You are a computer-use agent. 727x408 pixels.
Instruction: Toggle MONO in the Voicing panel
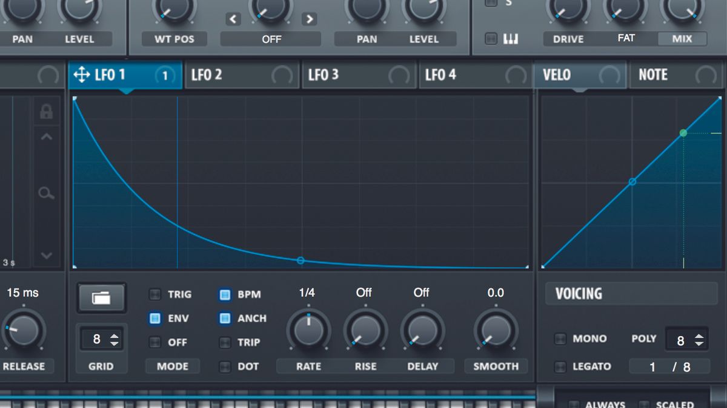pos(560,338)
